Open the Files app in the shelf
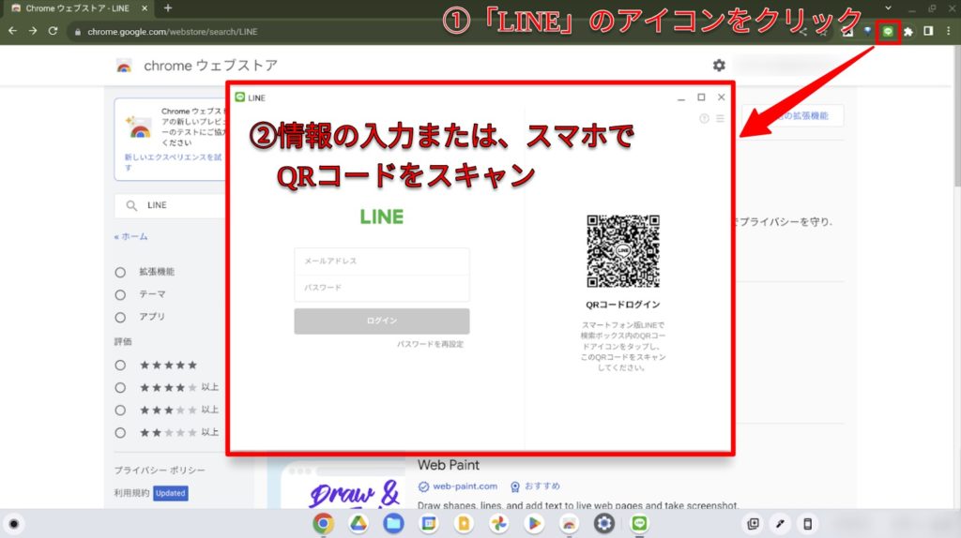Viewport: 961px width, 538px height. (393, 523)
